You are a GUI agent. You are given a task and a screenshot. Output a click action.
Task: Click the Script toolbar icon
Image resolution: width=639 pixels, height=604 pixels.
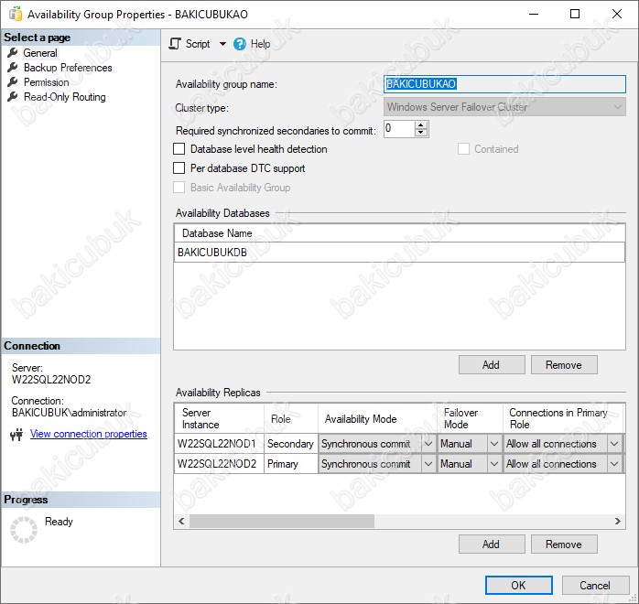[x=175, y=44]
